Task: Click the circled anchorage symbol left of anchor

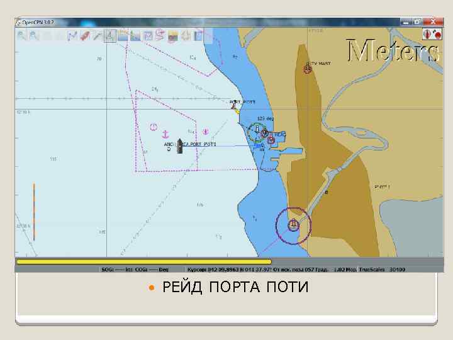Action: 154,127
